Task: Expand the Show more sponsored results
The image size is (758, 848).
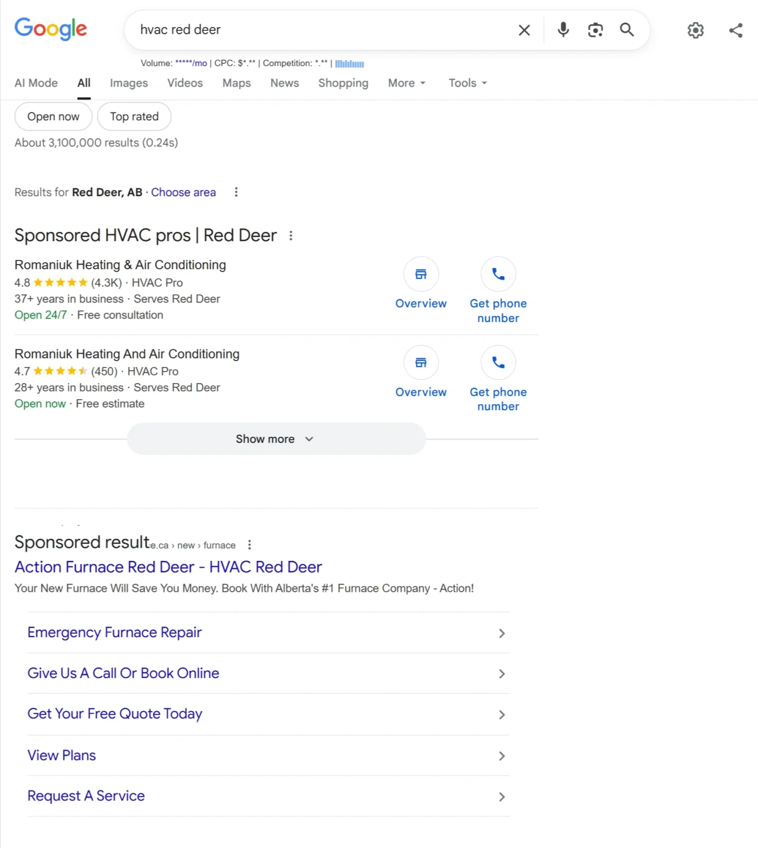Action: point(276,439)
